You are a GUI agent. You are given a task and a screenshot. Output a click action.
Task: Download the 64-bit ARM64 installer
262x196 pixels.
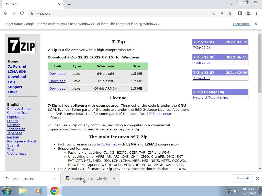(57, 88)
